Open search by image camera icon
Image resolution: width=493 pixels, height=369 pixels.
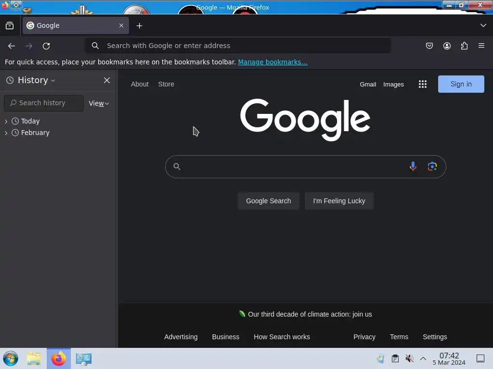click(x=432, y=166)
